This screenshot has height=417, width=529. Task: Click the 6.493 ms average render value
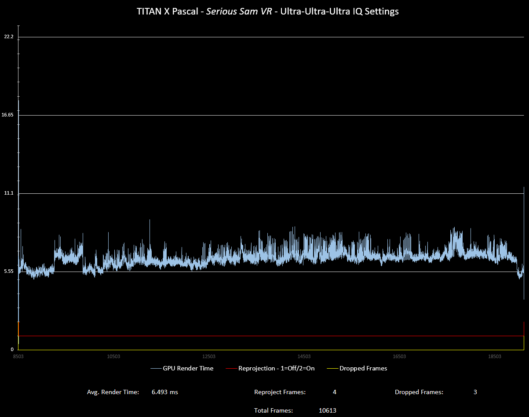(165, 392)
